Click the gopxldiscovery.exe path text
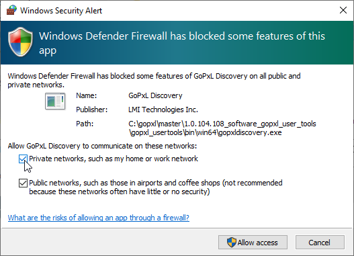This screenshot has width=354, height=256. [x=222, y=128]
